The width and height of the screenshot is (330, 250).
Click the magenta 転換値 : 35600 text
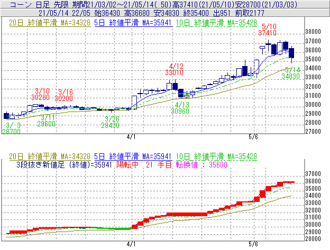201,164
